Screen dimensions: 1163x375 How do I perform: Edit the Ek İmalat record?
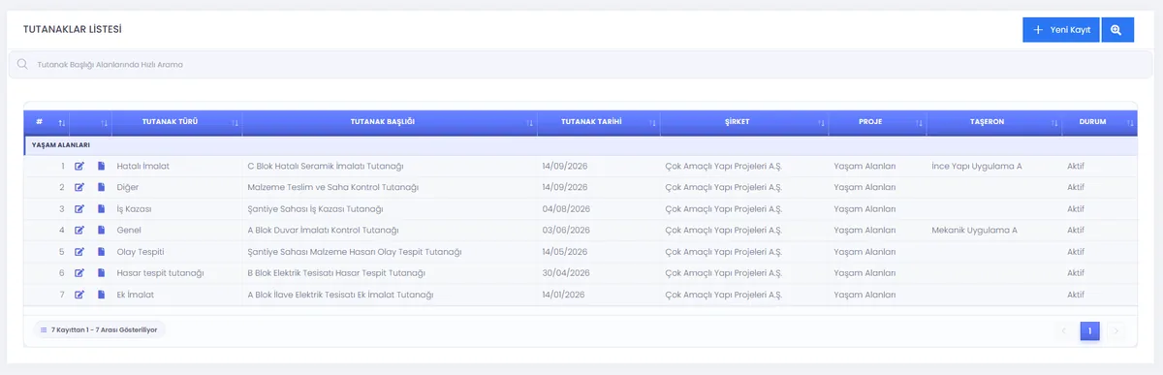[x=79, y=294]
